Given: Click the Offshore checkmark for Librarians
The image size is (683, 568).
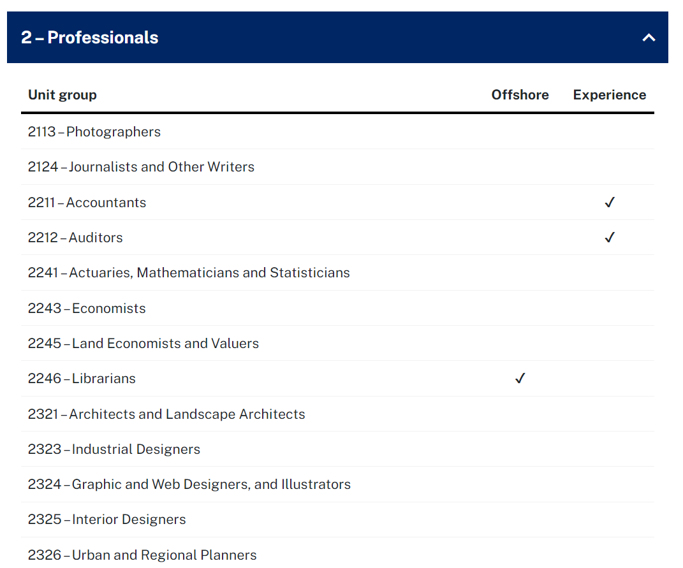Looking at the screenshot, I should (520, 379).
